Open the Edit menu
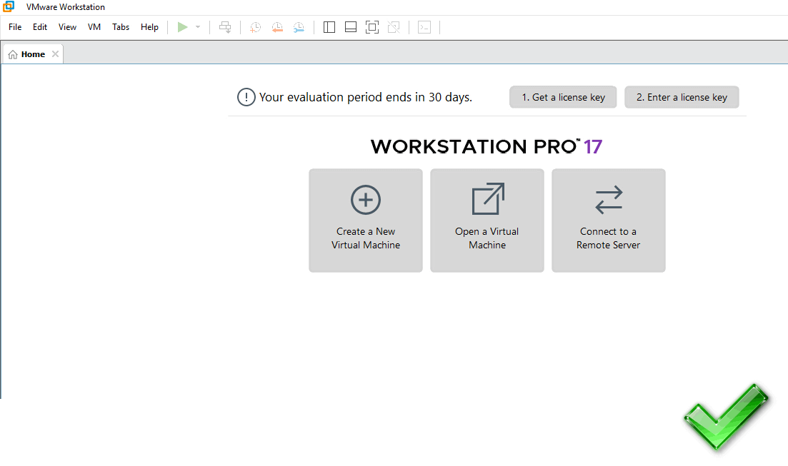This screenshot has height=466, width=788. pos(39,26)
